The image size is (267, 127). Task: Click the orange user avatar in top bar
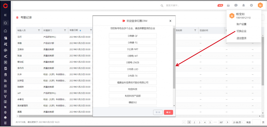260,5
